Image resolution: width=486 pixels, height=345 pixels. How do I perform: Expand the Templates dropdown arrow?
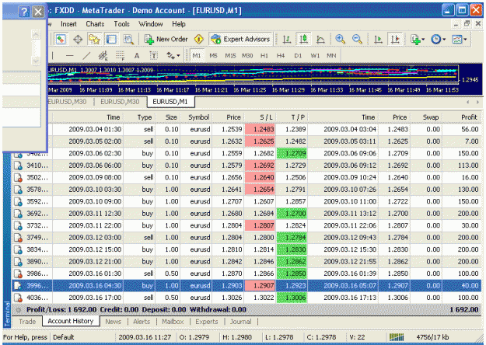[x=465, y=40]
